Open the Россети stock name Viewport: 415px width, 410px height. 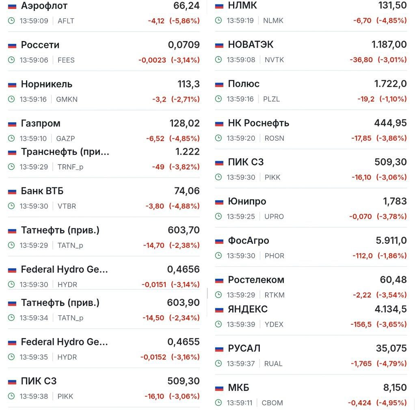click(x=40, y=45)
